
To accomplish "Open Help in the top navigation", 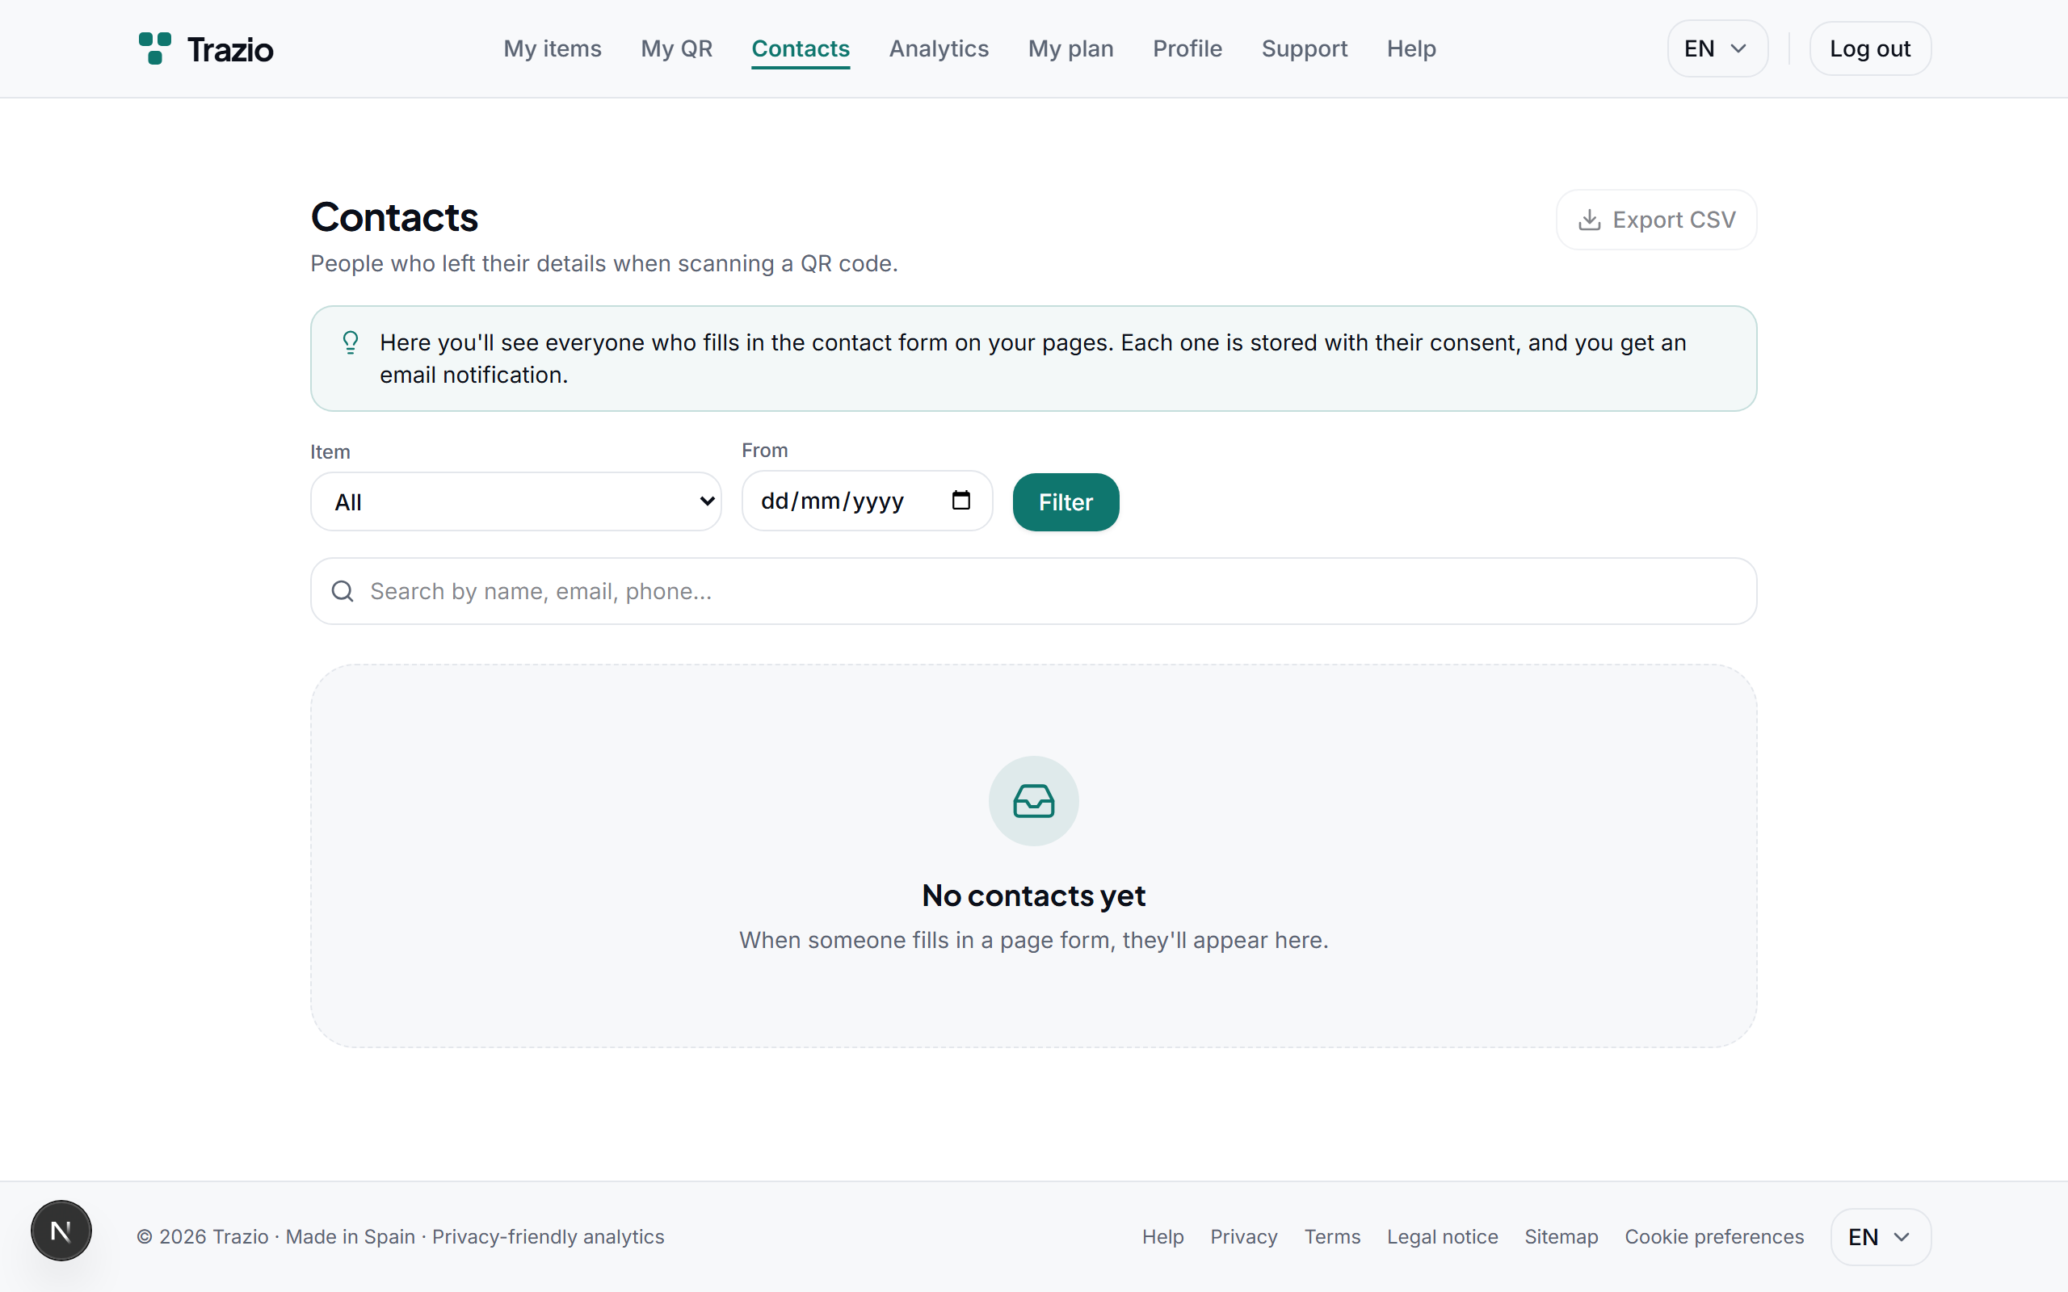I will (1411, 48).
